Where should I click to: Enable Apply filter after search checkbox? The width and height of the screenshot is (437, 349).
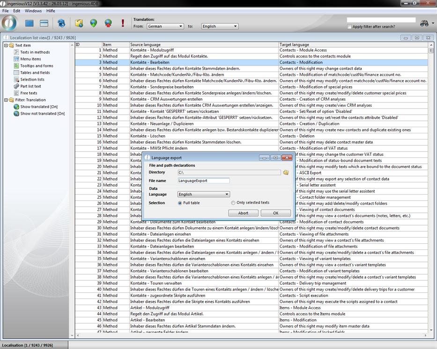pos(349,27)
